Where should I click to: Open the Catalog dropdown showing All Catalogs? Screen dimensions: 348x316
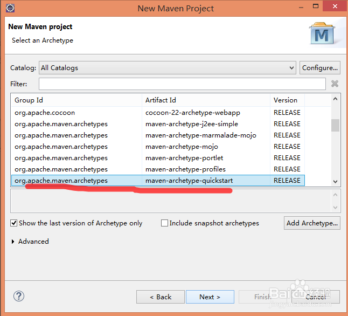168,68
